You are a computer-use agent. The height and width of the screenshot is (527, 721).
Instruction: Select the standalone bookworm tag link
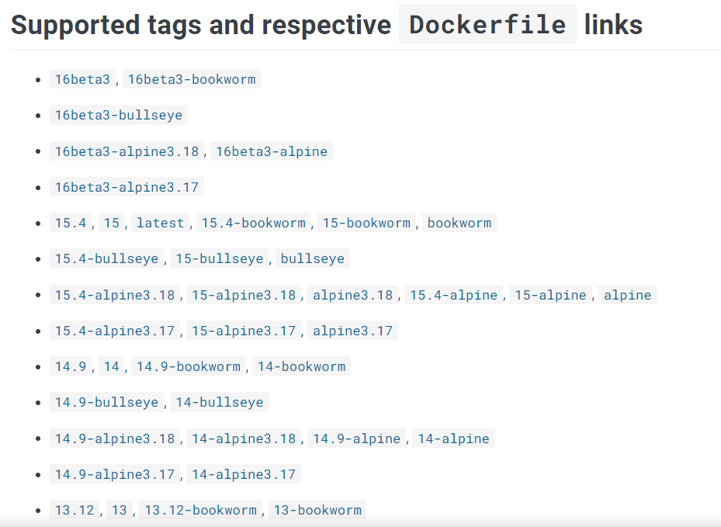click(x=459, y=224)
